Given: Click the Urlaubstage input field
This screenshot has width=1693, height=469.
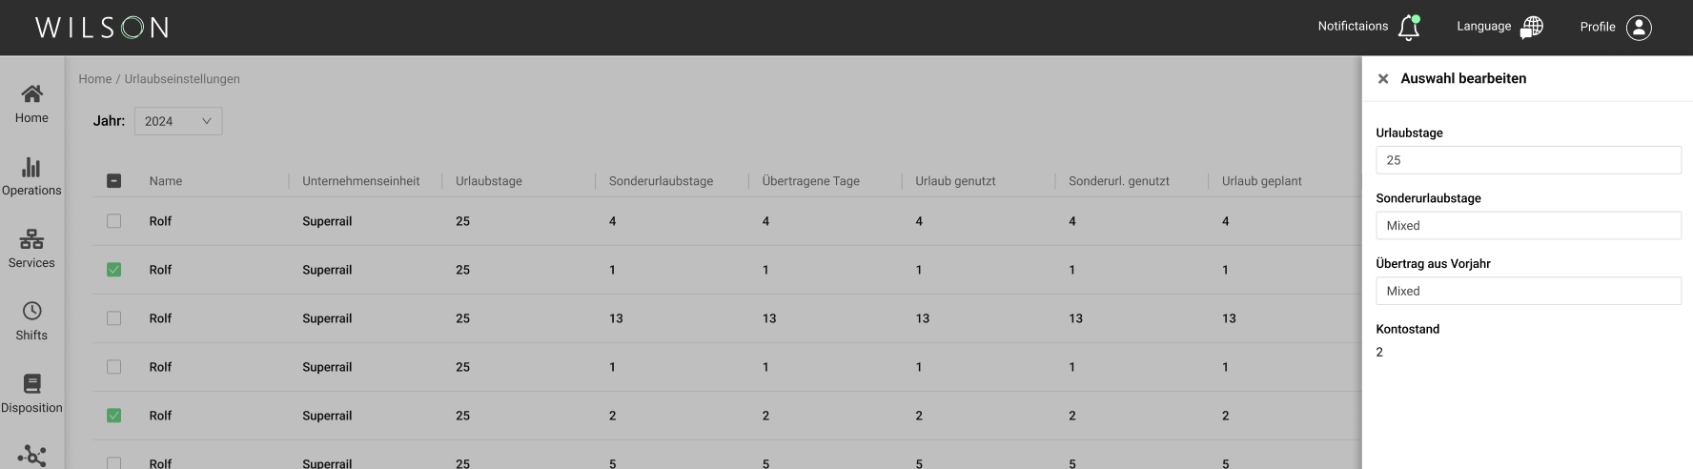Looking at the screenshot, I should click(1528, 160).
